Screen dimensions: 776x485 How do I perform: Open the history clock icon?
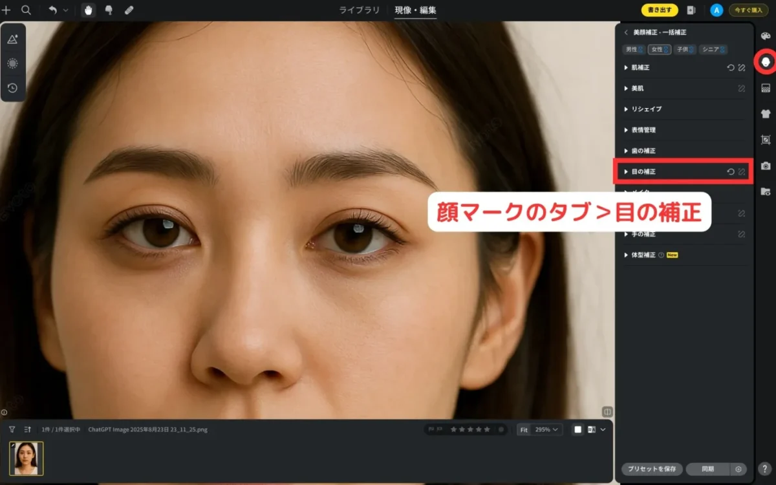click(x=12, y=88)
